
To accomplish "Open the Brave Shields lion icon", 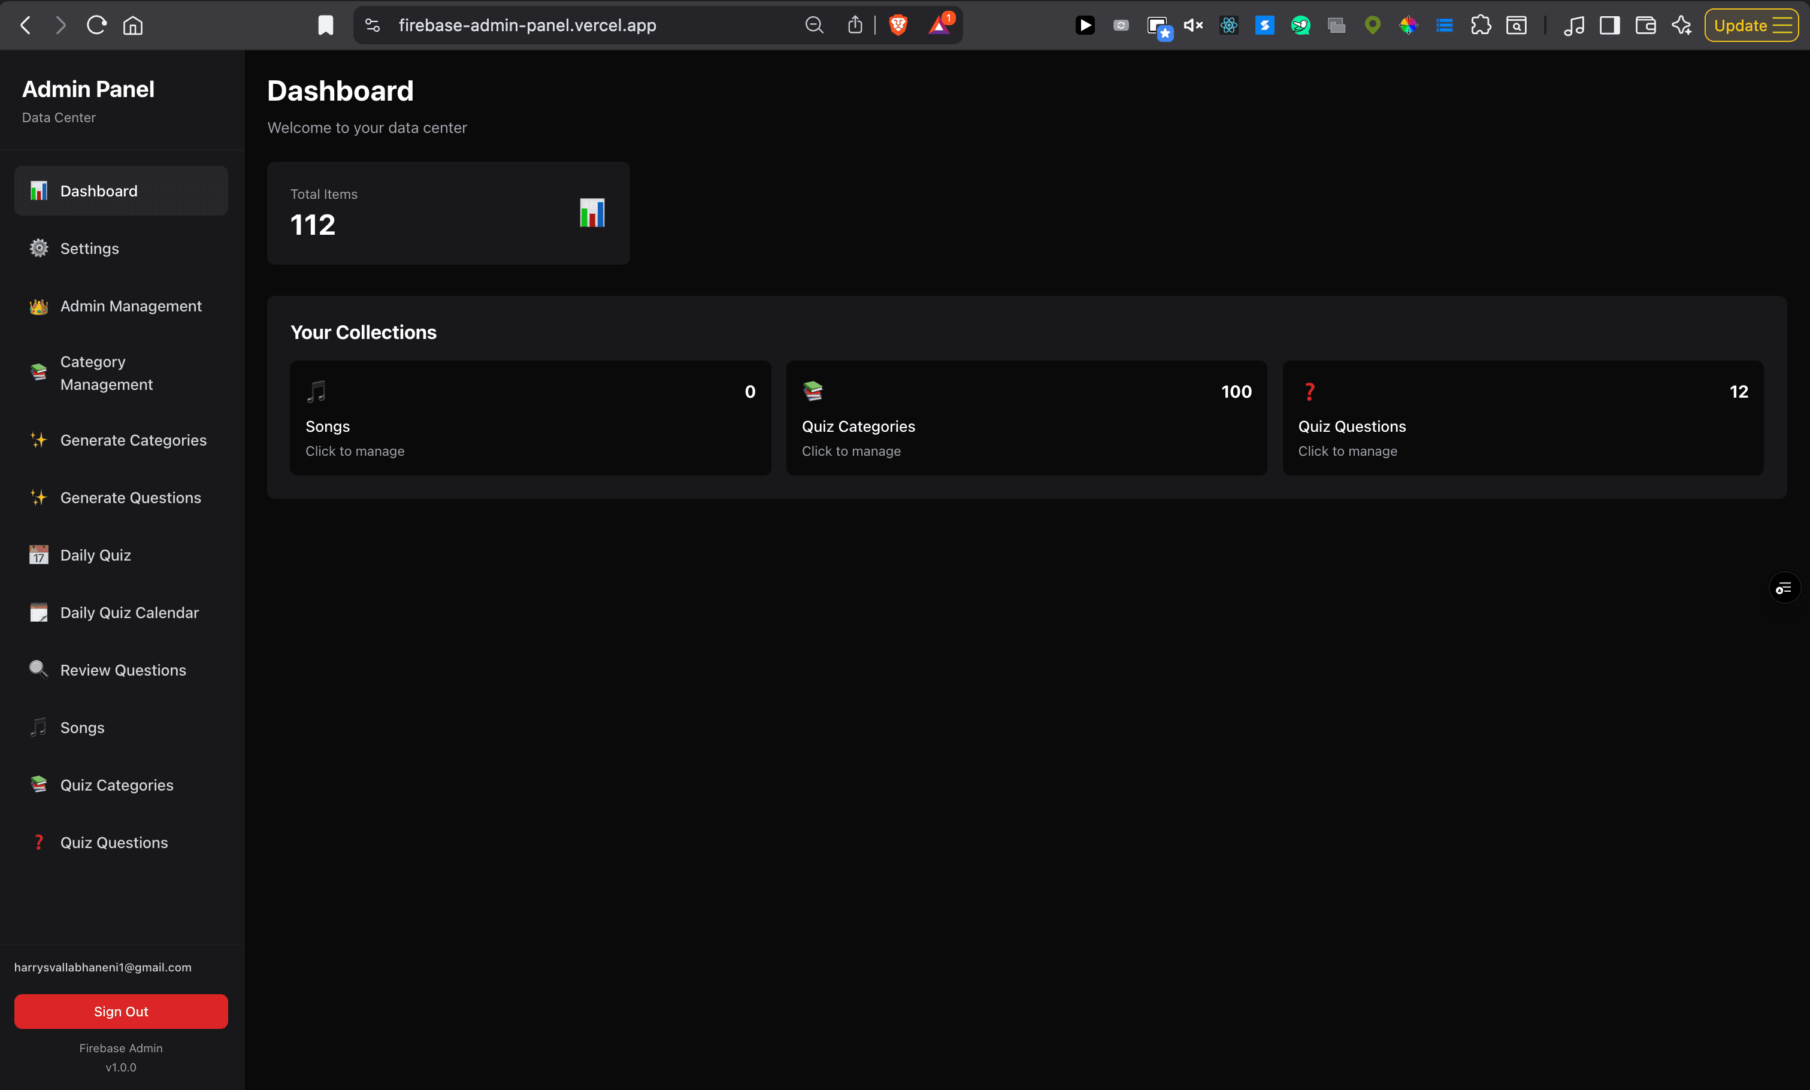I will (898, 24).
